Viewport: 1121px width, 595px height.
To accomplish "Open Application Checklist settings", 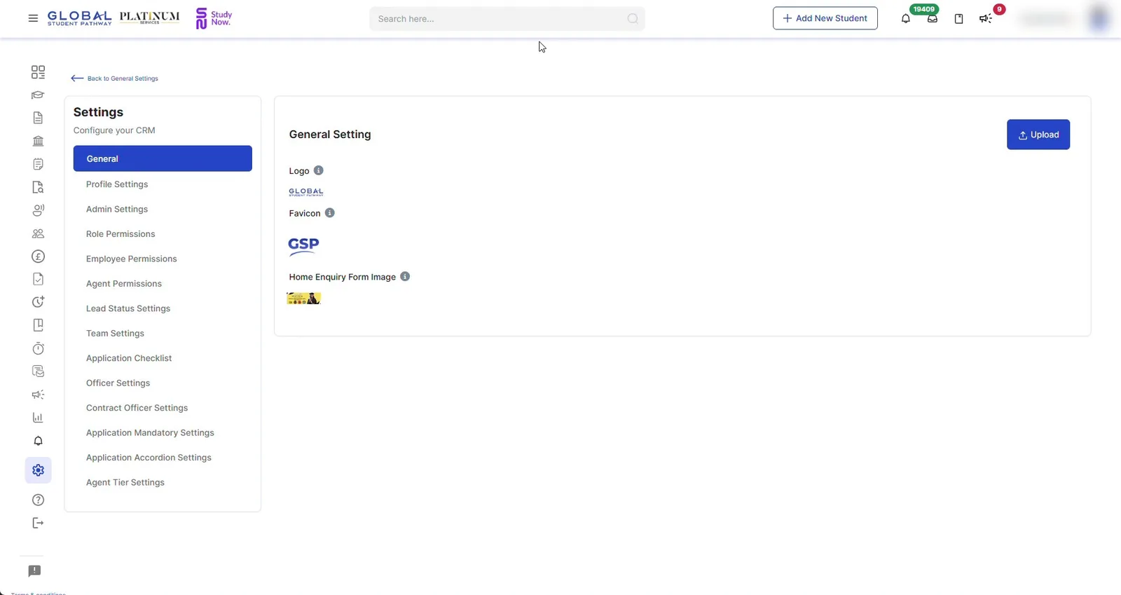I will point(129,358).
